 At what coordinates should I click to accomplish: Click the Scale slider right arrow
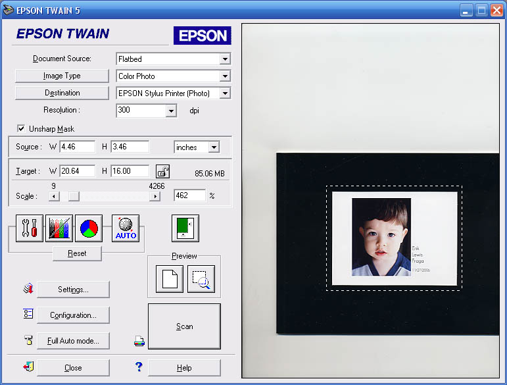[x=155, y=196]
